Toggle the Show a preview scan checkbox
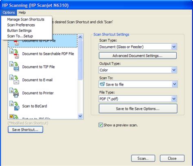 (101, 125)
